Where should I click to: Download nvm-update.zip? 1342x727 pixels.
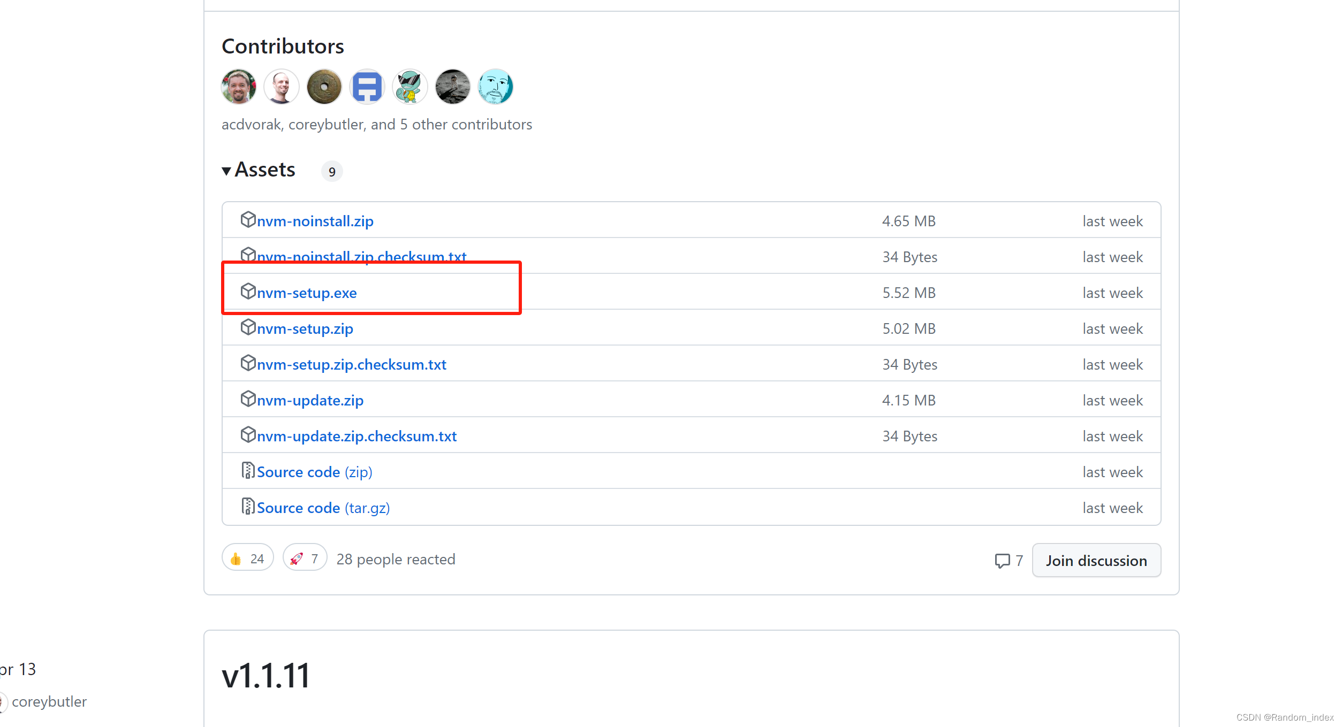310,400
